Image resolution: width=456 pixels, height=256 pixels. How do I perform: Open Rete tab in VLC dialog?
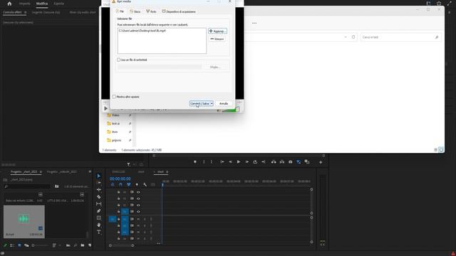(151, 11)
